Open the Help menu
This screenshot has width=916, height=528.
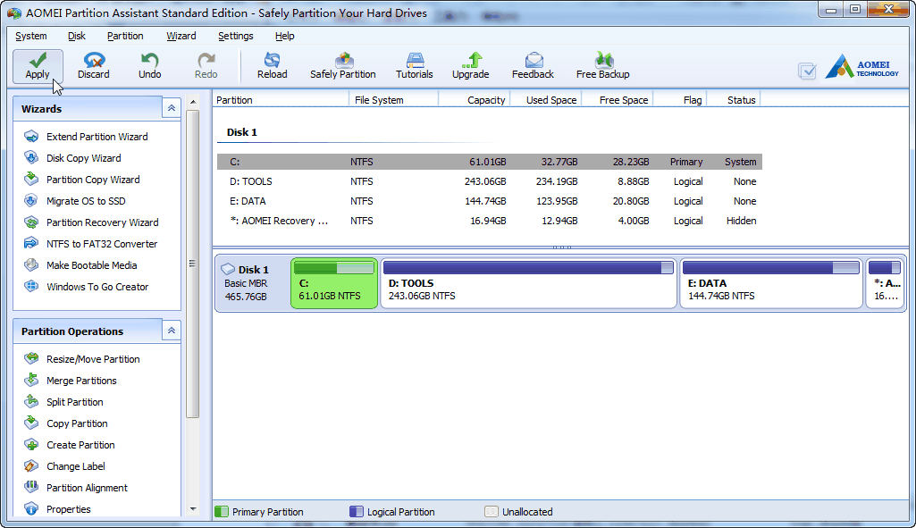pyautogui.click(x=284, y=37)
